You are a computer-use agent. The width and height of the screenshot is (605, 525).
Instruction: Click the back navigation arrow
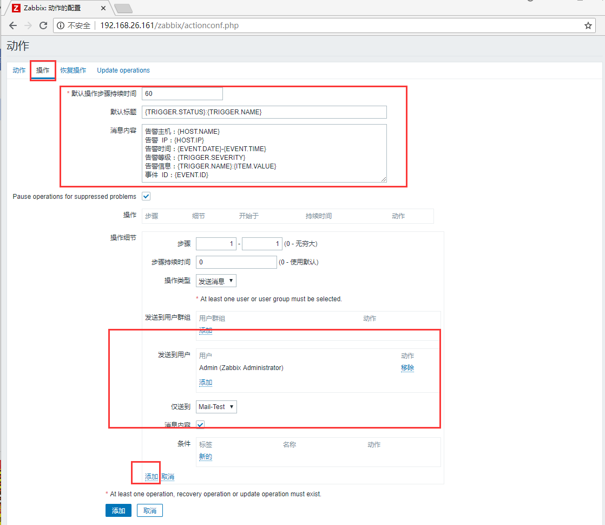12,25
